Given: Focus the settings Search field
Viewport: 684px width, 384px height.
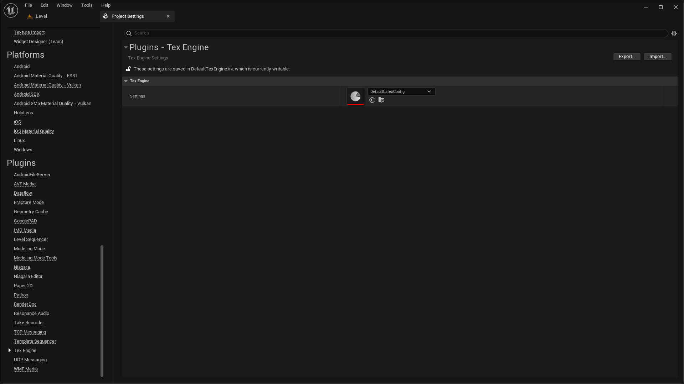Looking at the screenshot, I should pyautogui.click(x=396, y=33).
